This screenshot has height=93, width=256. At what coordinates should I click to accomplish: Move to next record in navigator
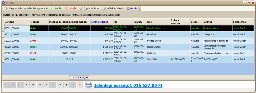[x=26, y=85]
